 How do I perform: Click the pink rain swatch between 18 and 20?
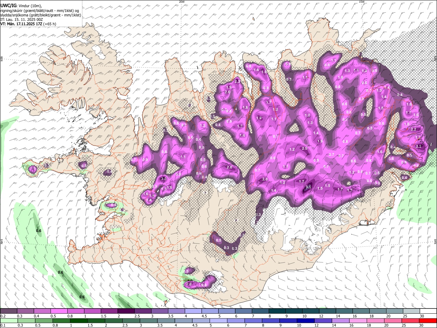click(x=375, y=320)
